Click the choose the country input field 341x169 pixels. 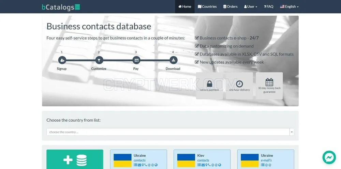point(168,132)
